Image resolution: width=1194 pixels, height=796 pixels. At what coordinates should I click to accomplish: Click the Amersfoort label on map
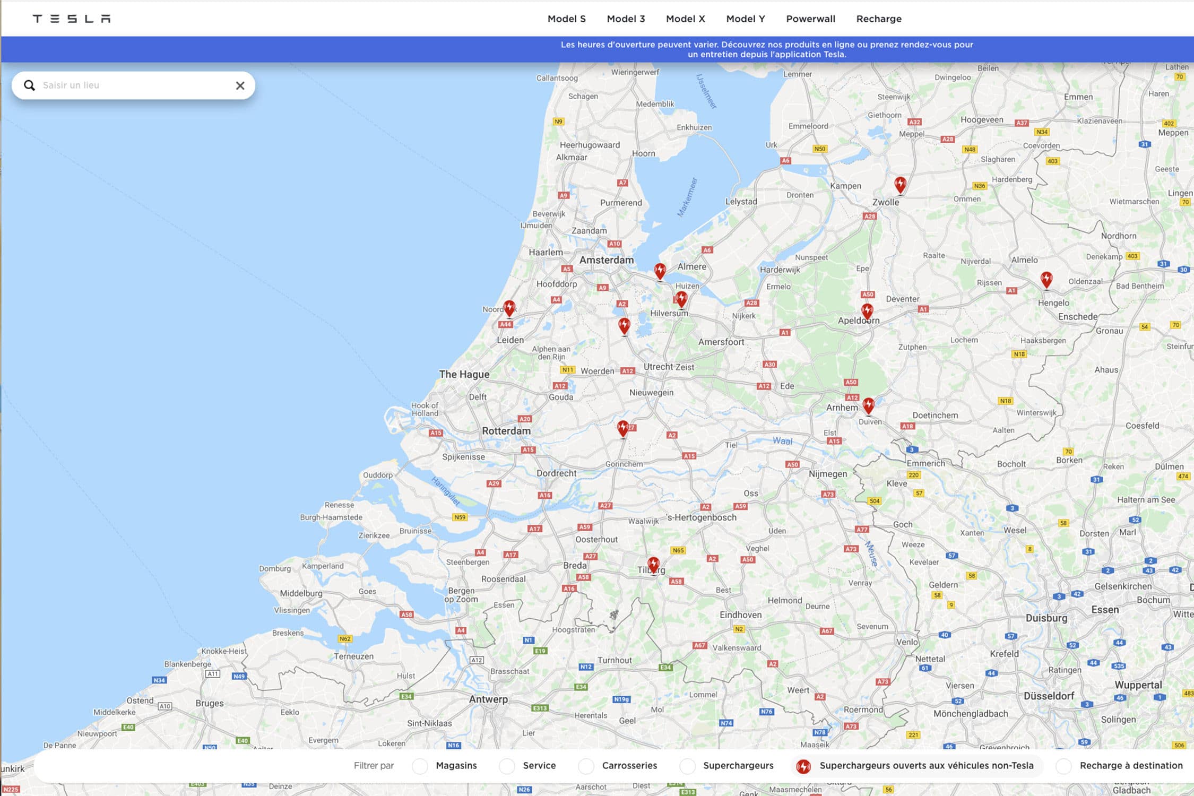pyautogui.click(x=721, y=342)
